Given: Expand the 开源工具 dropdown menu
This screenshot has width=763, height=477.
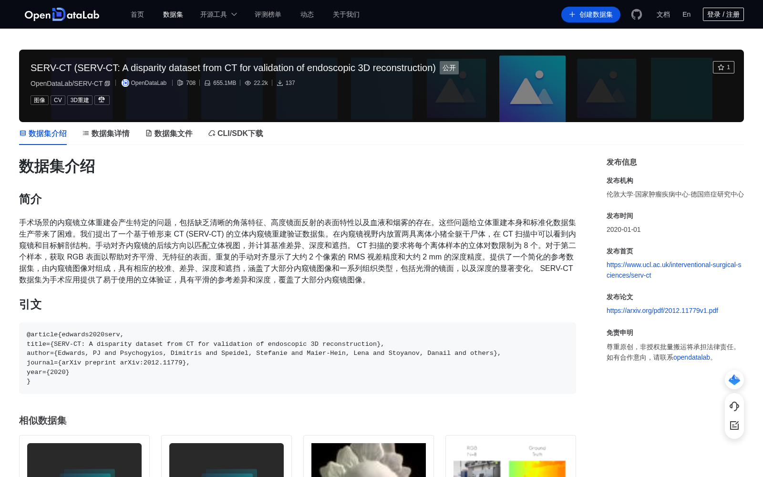Looking at the screenshot, I should click(218, 14).
